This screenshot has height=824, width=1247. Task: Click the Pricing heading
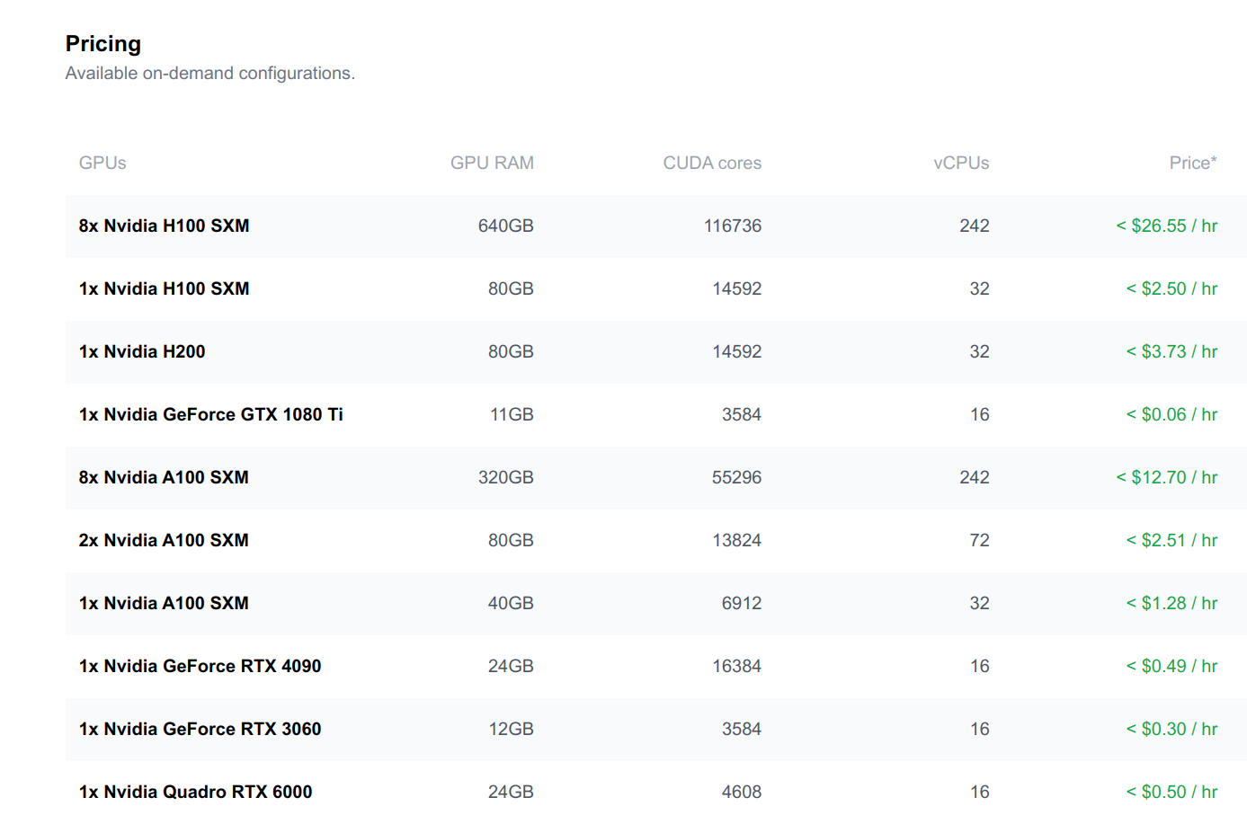click(103, 44)
